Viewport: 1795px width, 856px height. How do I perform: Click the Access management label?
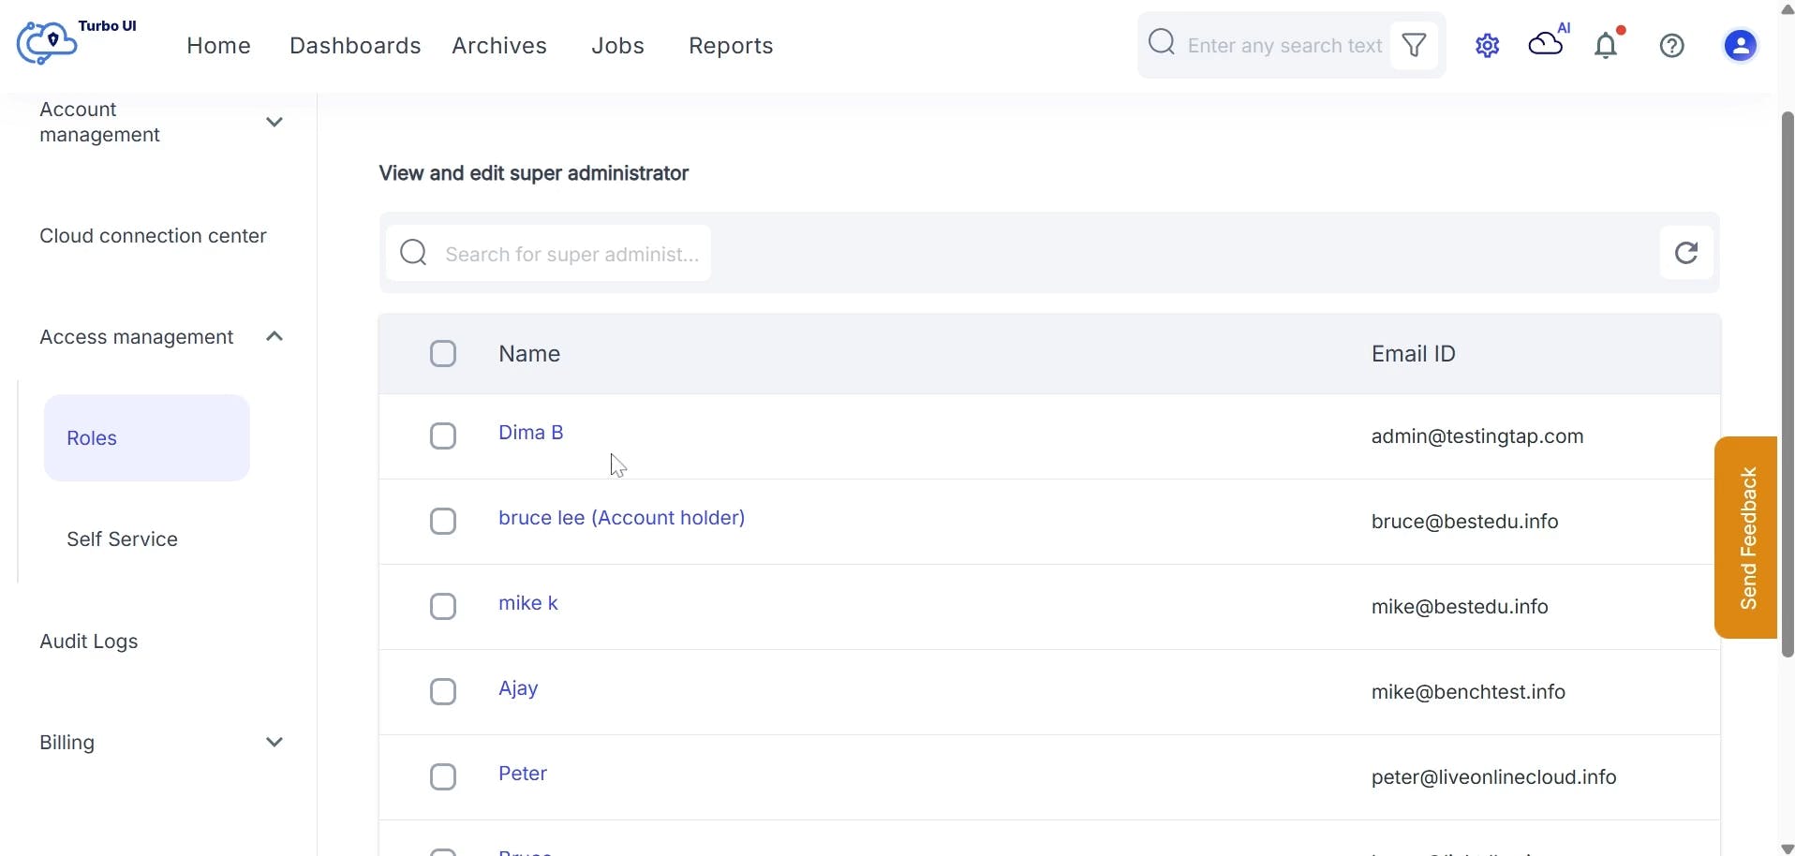137,336
